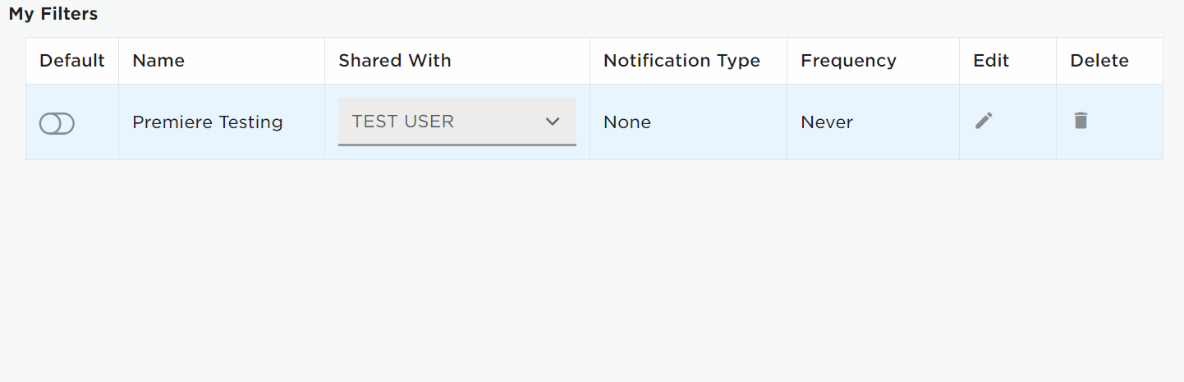1184x382 pixels.
Task: Click the Frequency column header
Action: [848, 61]
